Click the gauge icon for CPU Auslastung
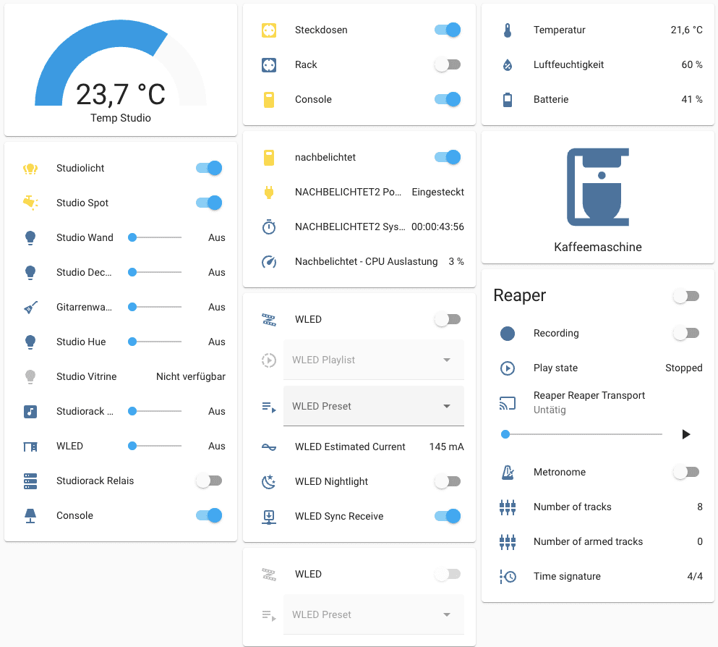The image size is (718, 647). click(x=269, y=262)
